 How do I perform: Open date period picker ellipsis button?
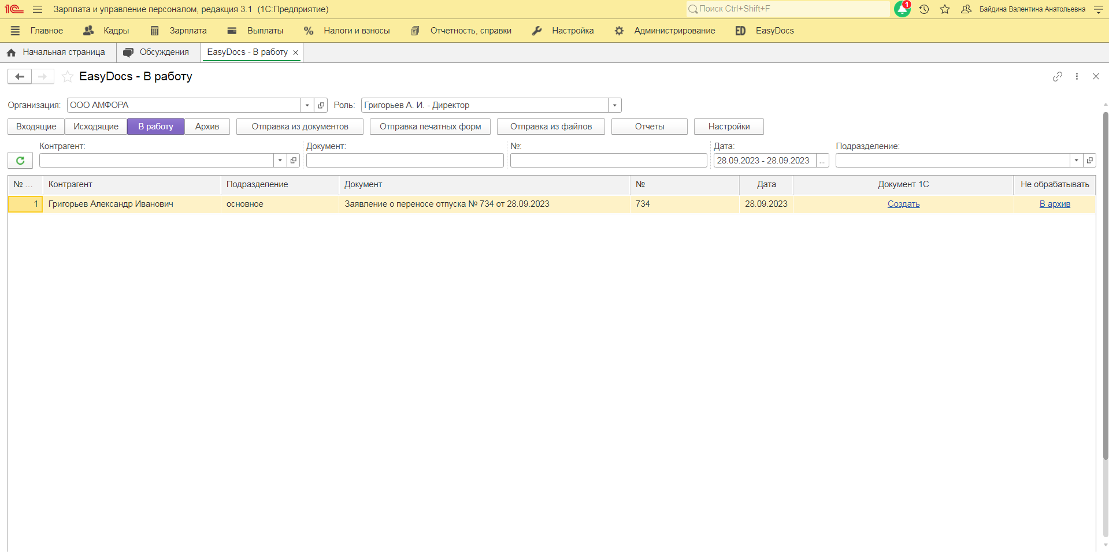822,161
